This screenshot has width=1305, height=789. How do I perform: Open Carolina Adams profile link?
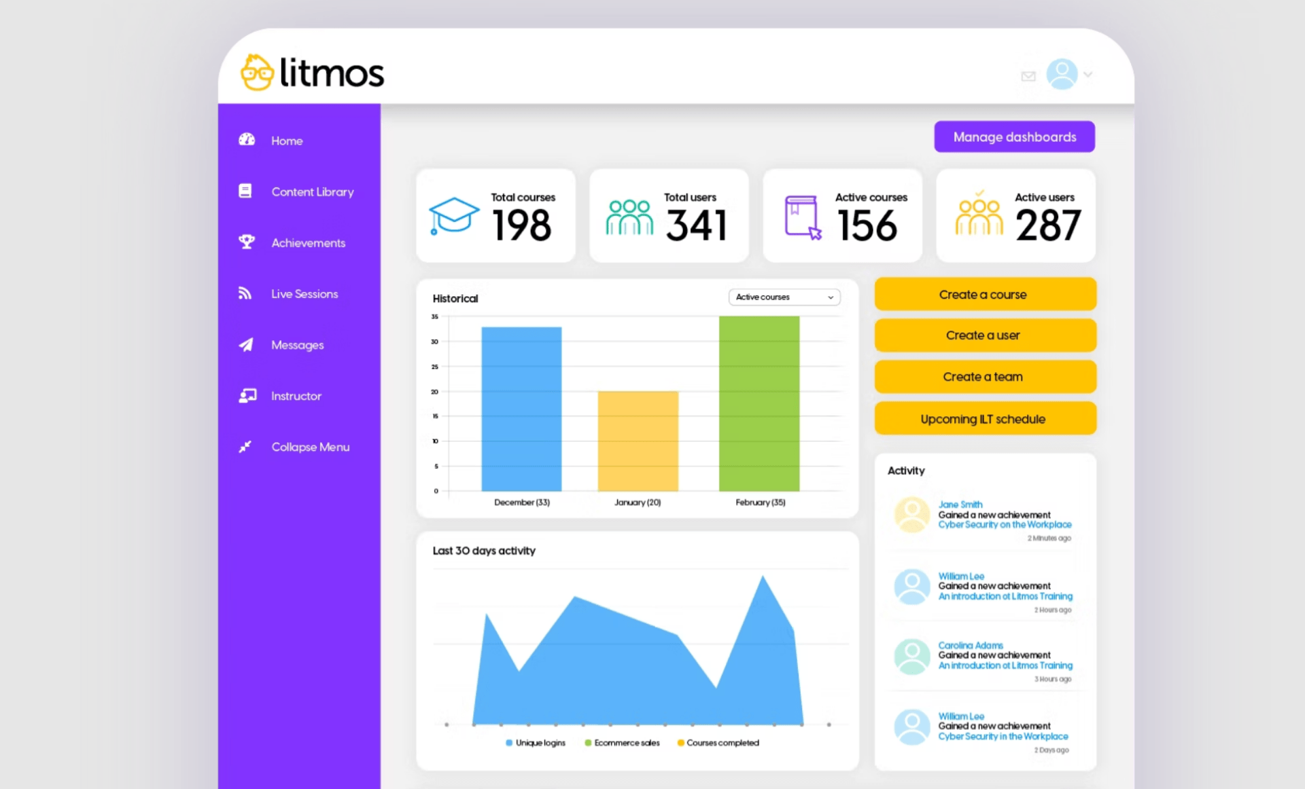(971, 646)
